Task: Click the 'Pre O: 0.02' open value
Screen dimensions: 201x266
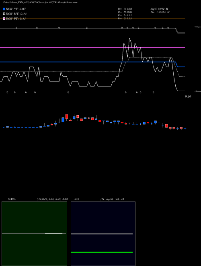Action: [125, 9]
